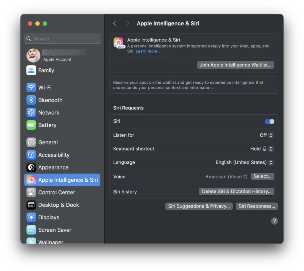Open help via the question mark button

pos(274,221)
